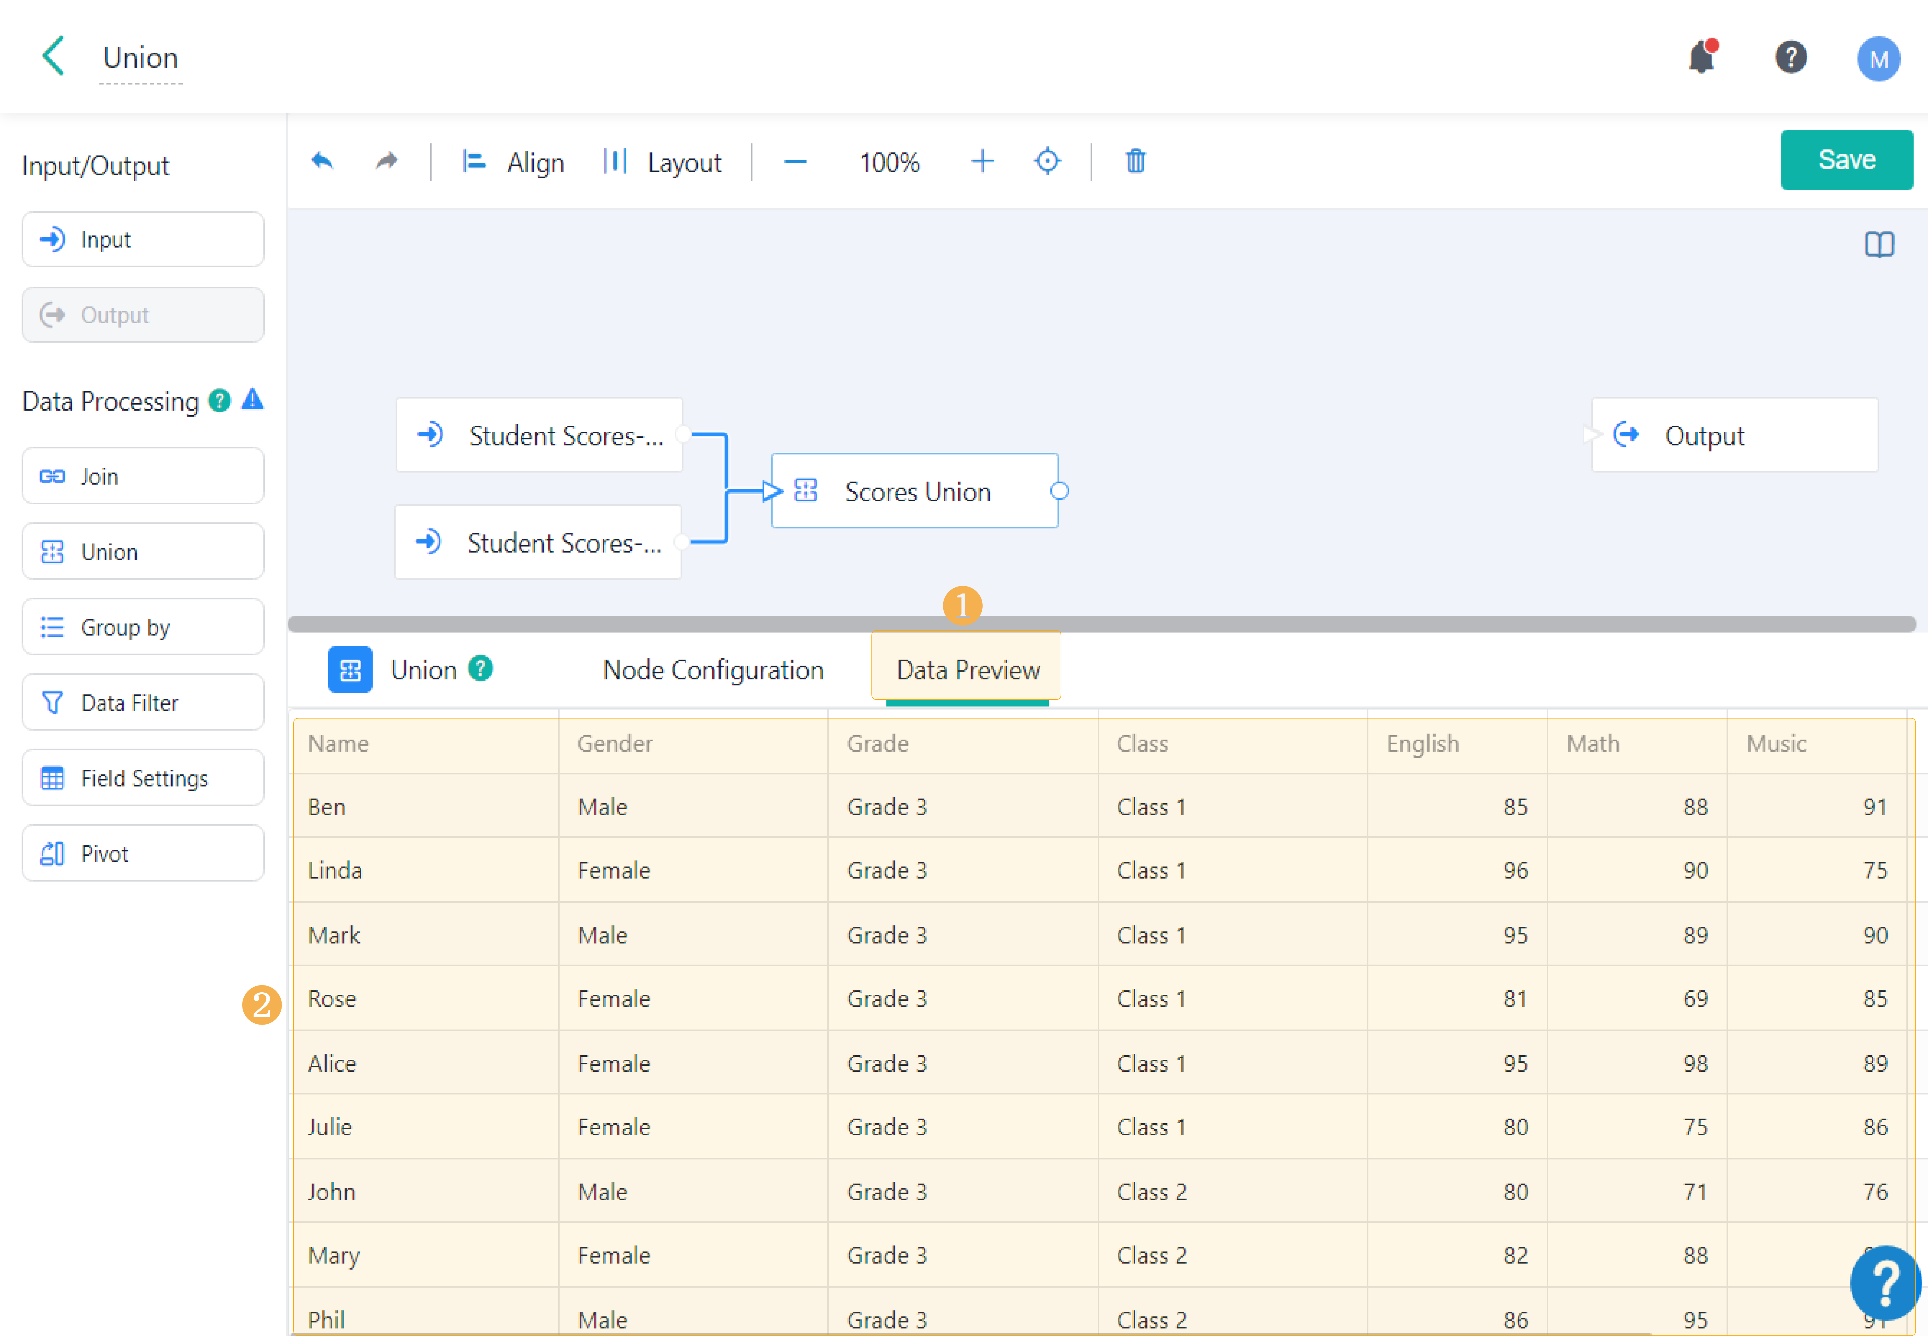Screen dimensions: 1928x1336
Task: Add a Field Settings node
Action: 143,778
